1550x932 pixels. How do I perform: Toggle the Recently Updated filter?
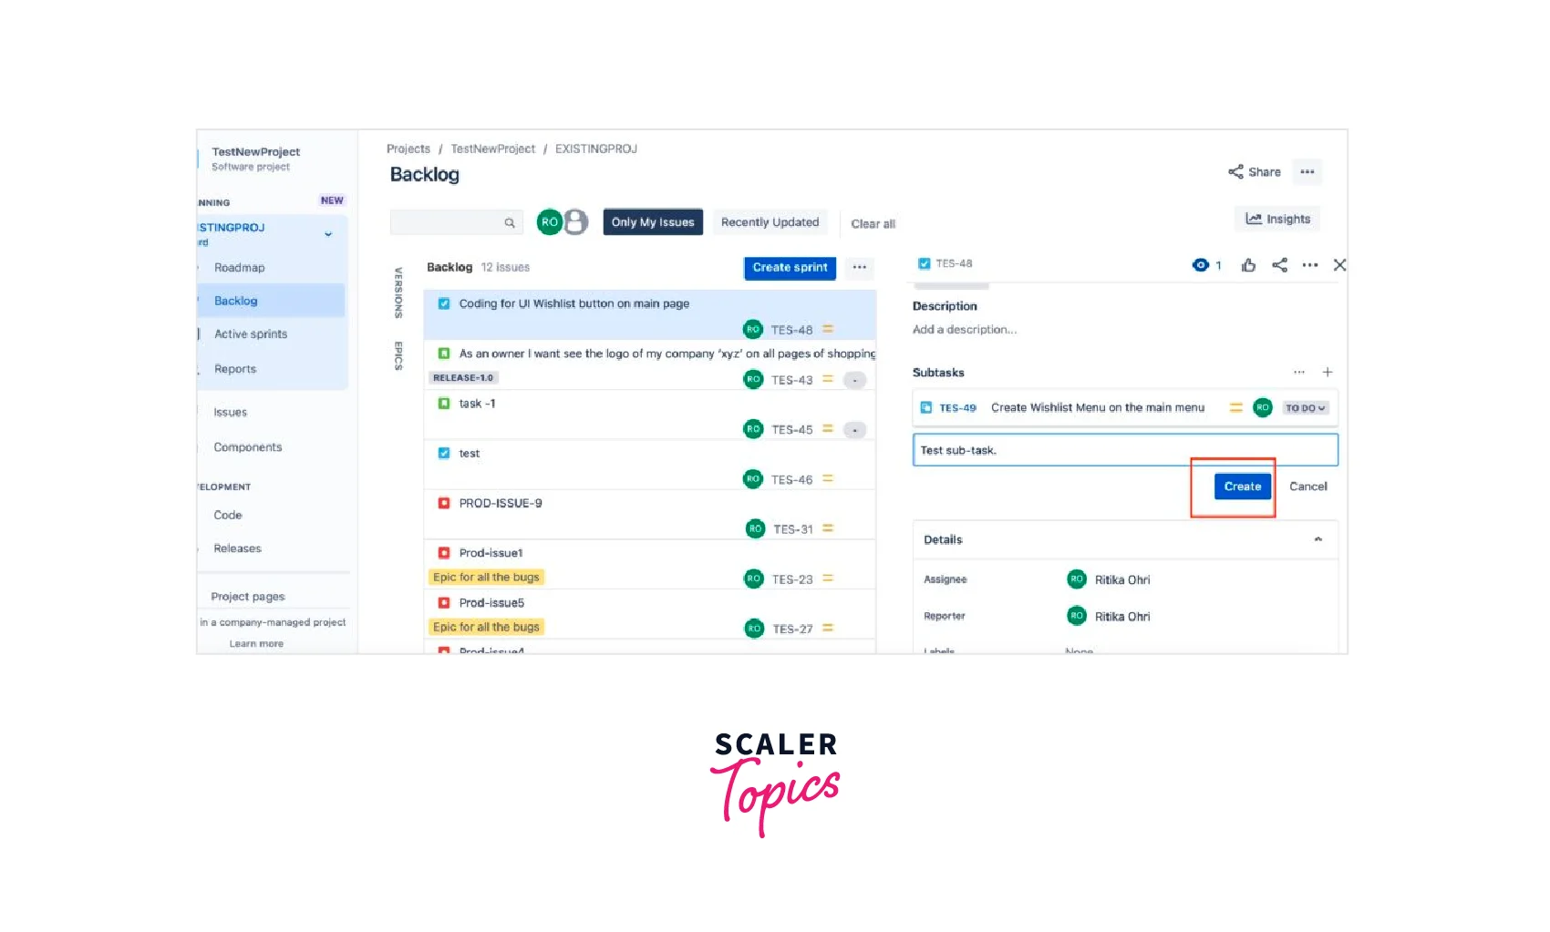click(770, 222)
